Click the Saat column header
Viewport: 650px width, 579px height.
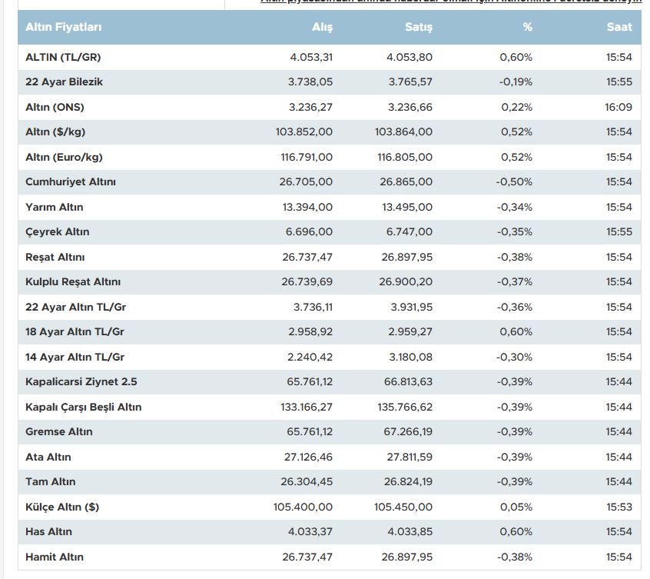[x=619, y=27]
